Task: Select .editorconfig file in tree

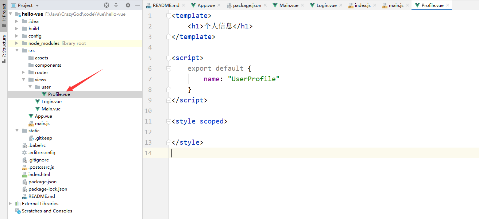Action: click(42, 153)
